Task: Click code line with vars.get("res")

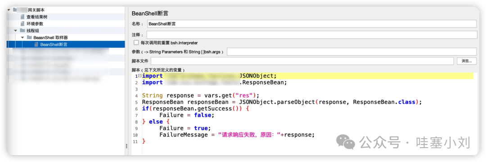Action: 201,96
